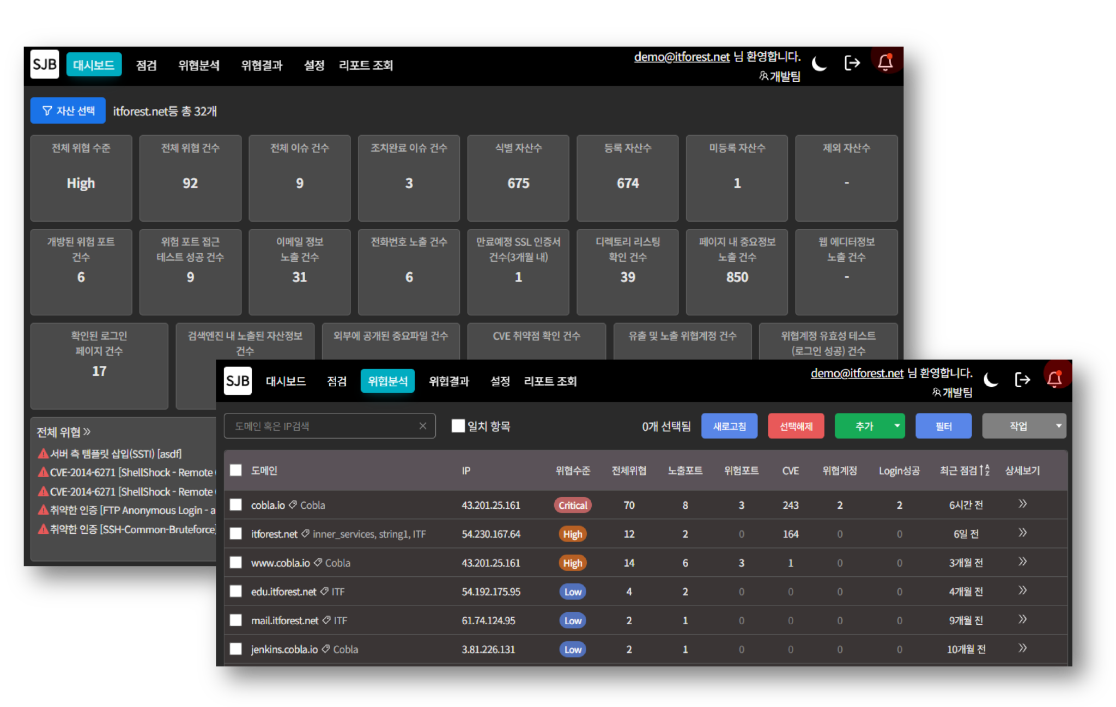This screenshot has height=707, width=1116.
Task: Select the checkbox for itforest.net row
Action: point(236,534)
